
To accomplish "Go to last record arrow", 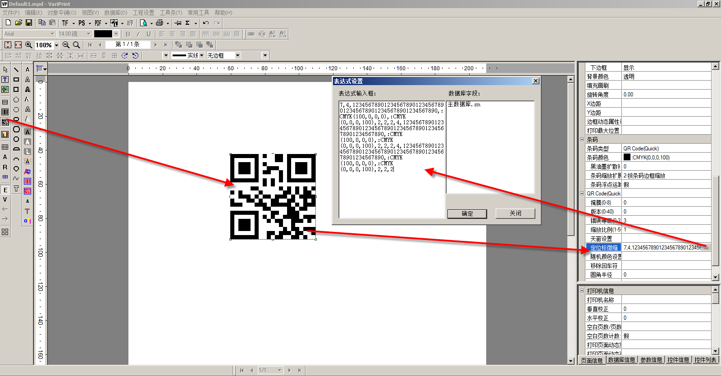I will click(165, 45).
